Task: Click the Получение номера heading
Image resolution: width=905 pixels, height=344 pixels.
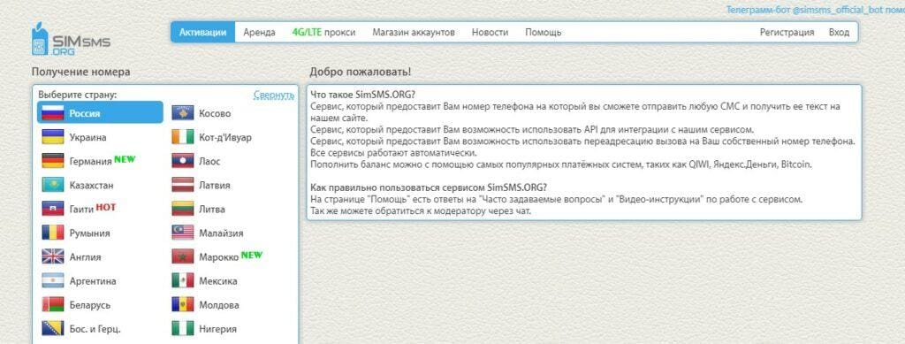Action: pos(80,73)
